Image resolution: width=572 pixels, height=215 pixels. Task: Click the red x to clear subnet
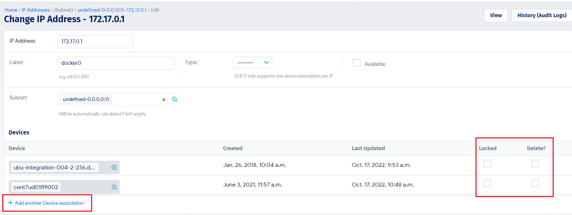(163, 99)
